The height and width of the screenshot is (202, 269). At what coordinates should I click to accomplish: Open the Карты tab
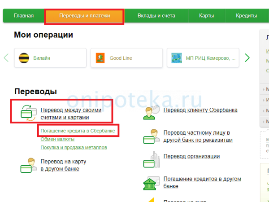pos(207,16)
